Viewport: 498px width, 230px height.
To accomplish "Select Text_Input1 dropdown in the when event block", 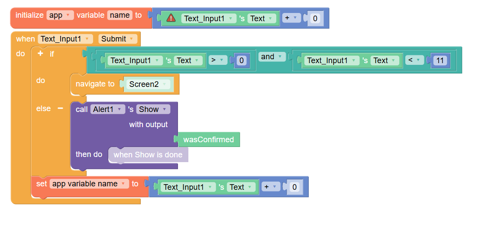I will click(65, 39).
